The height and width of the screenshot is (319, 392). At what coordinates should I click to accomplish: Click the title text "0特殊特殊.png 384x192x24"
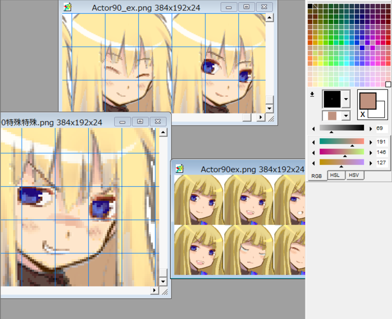pos(51,123)
